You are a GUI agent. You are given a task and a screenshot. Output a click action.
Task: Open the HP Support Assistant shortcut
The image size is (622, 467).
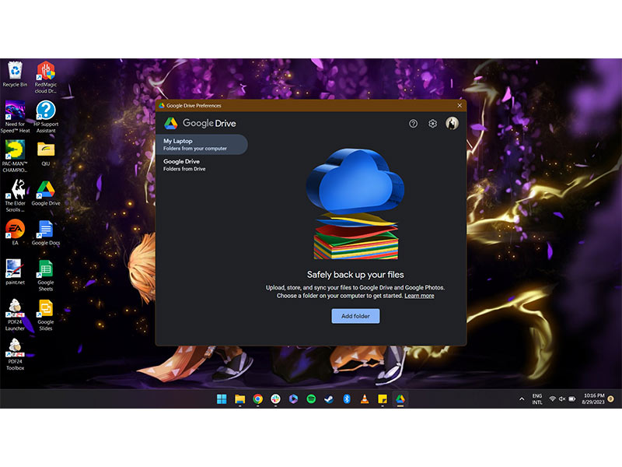46,117
